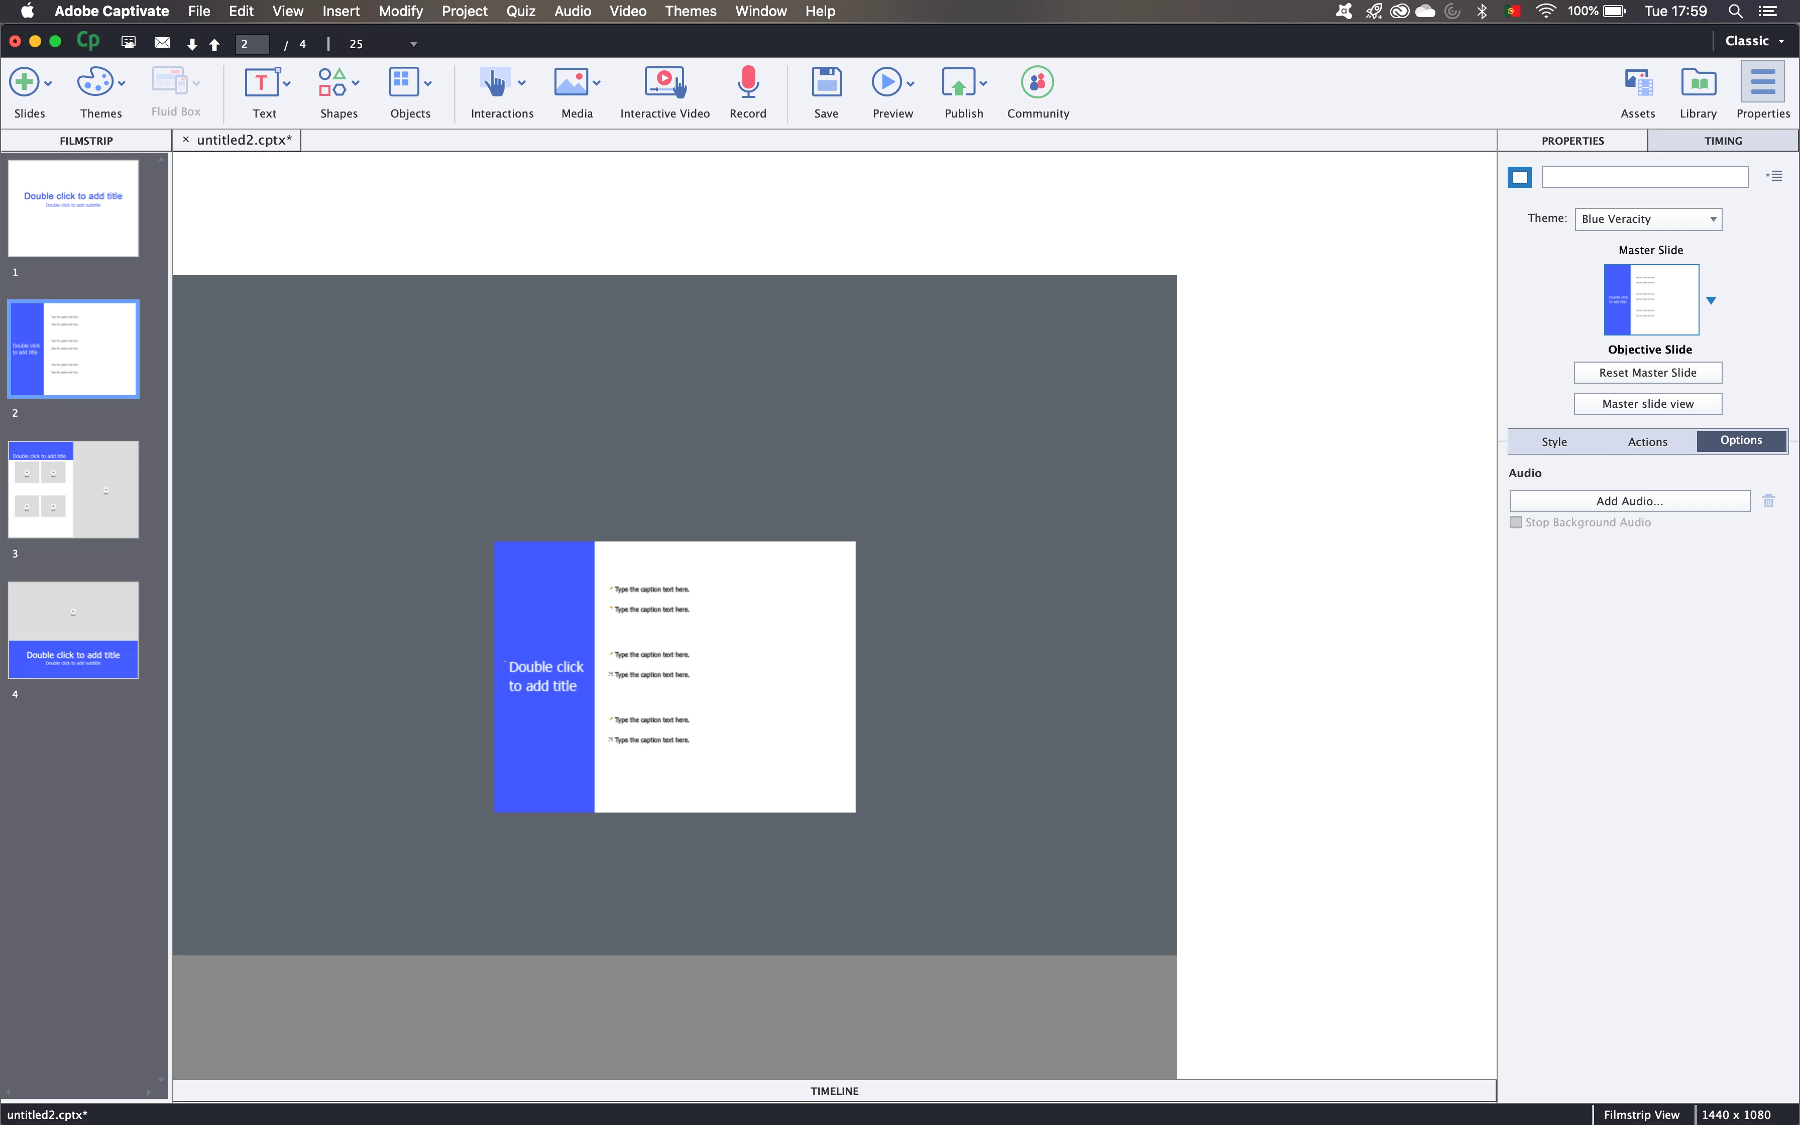Image resolution: width=1800 pixels, height=1125 pixels.
Task: Click the slide background color swatch
Action: pos(1519,177)
